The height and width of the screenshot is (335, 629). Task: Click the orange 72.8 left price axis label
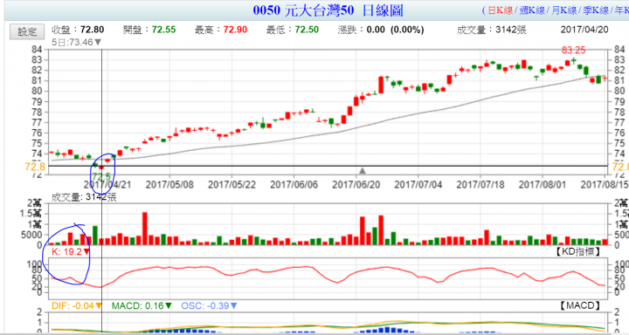point(35,167)
